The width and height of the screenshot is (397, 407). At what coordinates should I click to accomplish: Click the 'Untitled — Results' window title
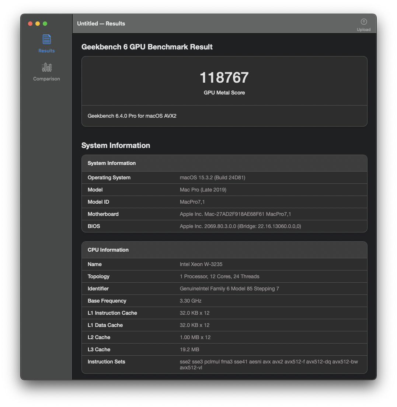click(x=101, y=24)
